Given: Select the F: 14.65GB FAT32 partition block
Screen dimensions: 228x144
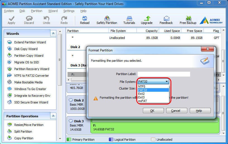Looking at the screenshot, I should (x=155, y=126).
